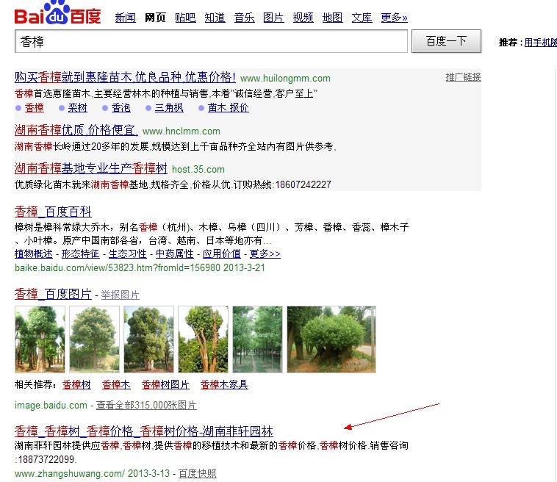Image resolution: width=557 pixels, height=482 pixels.
Task: Open the 三角枫 sublink
Action: pos(169,107)
